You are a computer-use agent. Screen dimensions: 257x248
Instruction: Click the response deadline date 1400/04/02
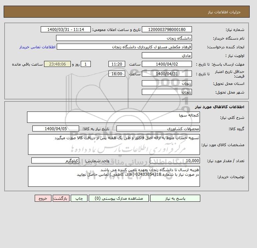point(167,64)
